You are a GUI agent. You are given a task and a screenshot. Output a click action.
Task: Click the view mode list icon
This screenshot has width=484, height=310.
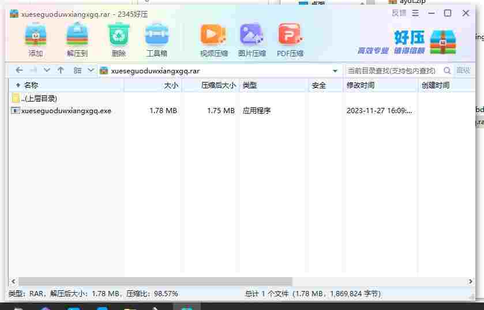click(x=77, y=70)
